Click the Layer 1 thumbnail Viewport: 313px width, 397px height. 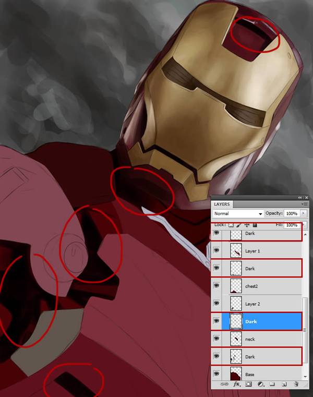[x=236, y=250]
